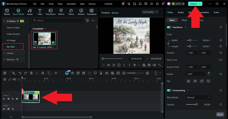This screenshot has width=228, height=119.
Task: Open the Blend Mode dropdown
Action: click(198, 97)
